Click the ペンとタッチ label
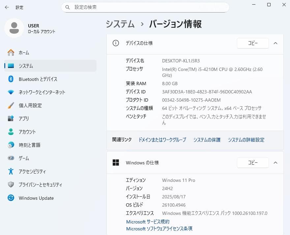The width and height of the screenshot is (290, 235). pyautogui.click(x=136, y=116)
